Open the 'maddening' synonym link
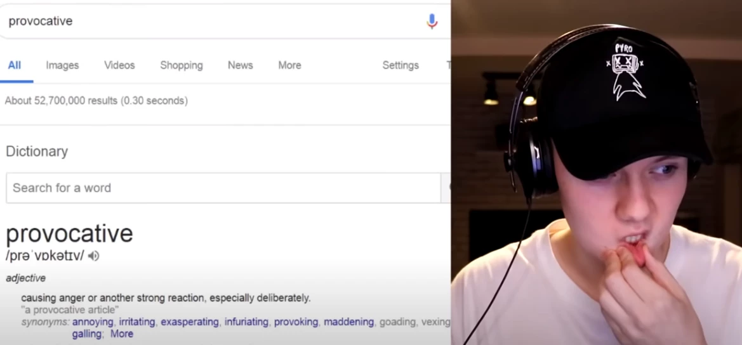Screen dimensions: 742x345 (348, 322)
